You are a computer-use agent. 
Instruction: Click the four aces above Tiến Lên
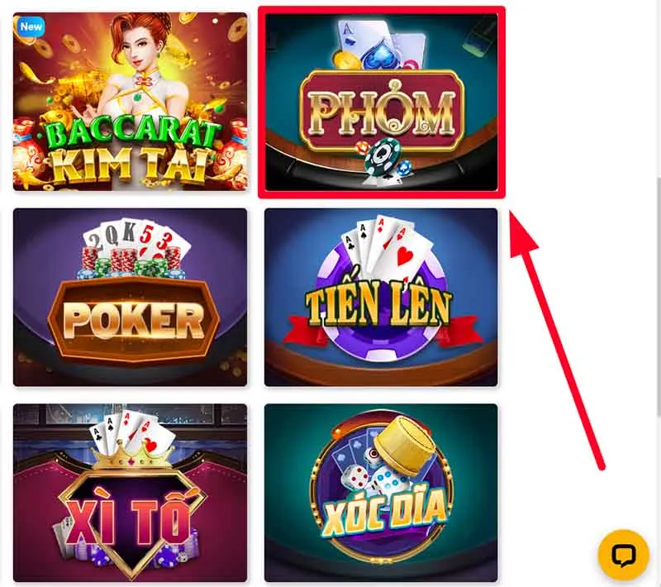point(387,246)
